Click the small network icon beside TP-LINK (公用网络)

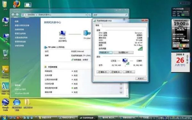(46, 47)
